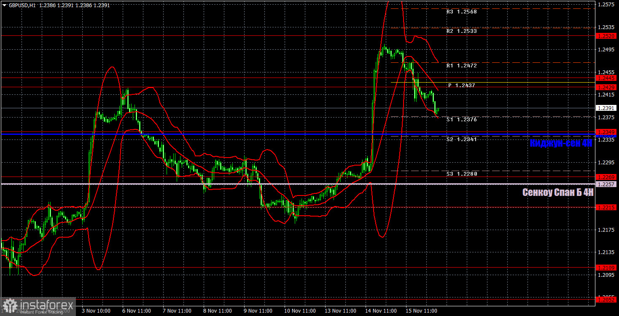The image size is (619, 316).
Task: Select the red level tag 1.2269
Action: (x=606, y=177)
